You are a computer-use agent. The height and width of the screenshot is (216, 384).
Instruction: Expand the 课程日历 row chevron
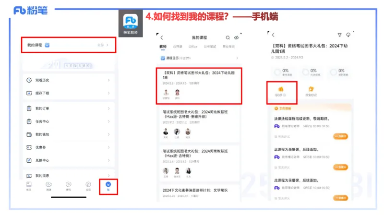pos(237,58)
